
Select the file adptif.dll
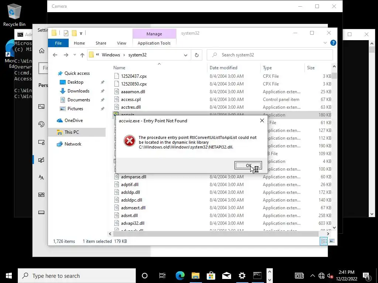pyautogui.click(x=130, y=185)
